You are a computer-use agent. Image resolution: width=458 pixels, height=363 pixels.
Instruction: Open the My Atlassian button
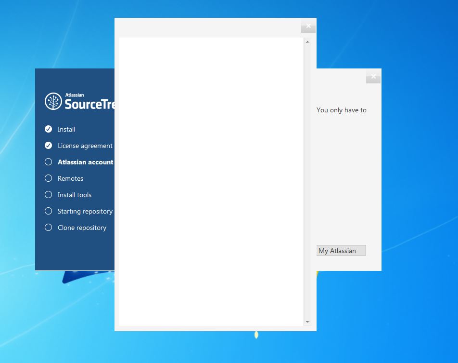341,251
